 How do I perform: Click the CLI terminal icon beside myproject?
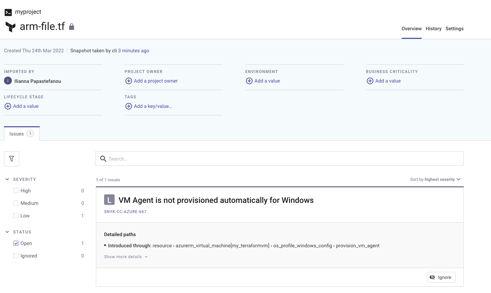tap(8, 12)
